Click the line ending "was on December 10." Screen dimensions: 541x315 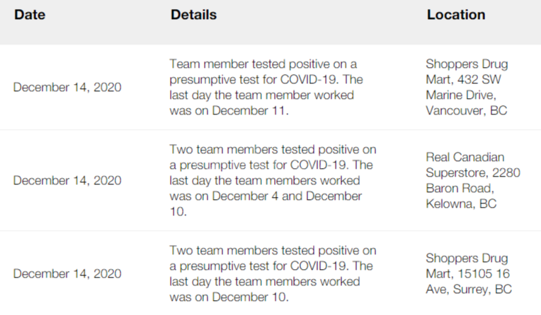point(229,297)
